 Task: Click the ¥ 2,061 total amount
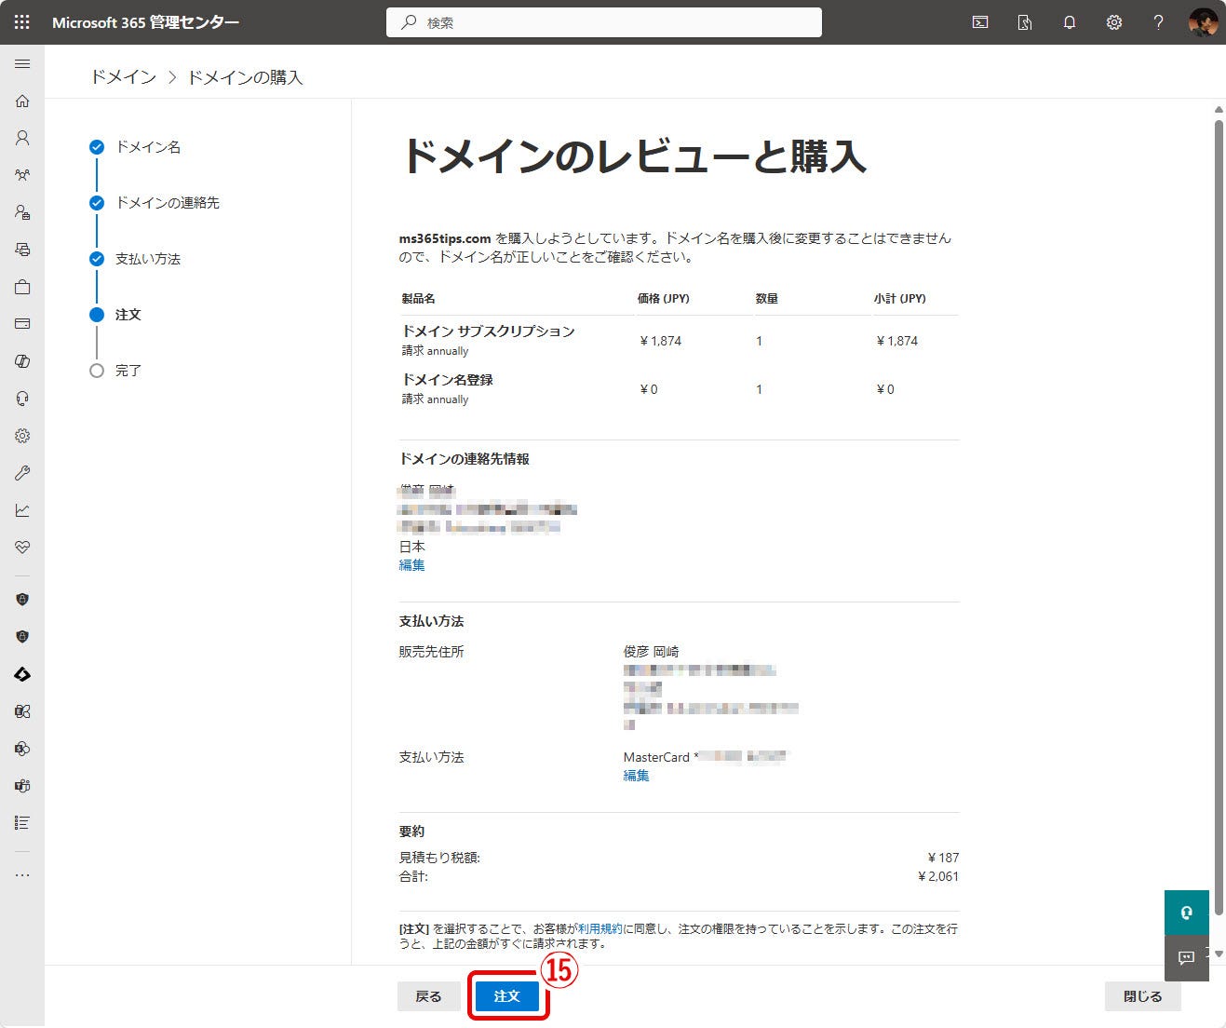tap(938, 876)
